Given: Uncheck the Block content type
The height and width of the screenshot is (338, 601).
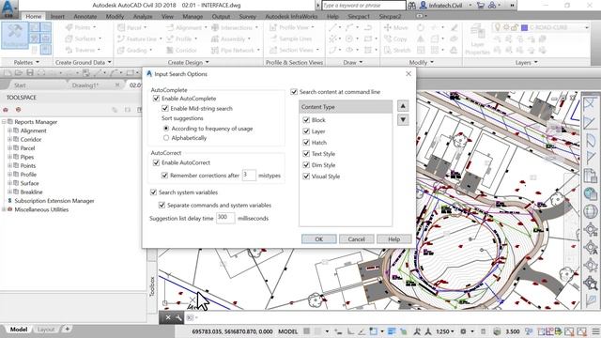Looking at the screenshot, I should click(306, 120).
